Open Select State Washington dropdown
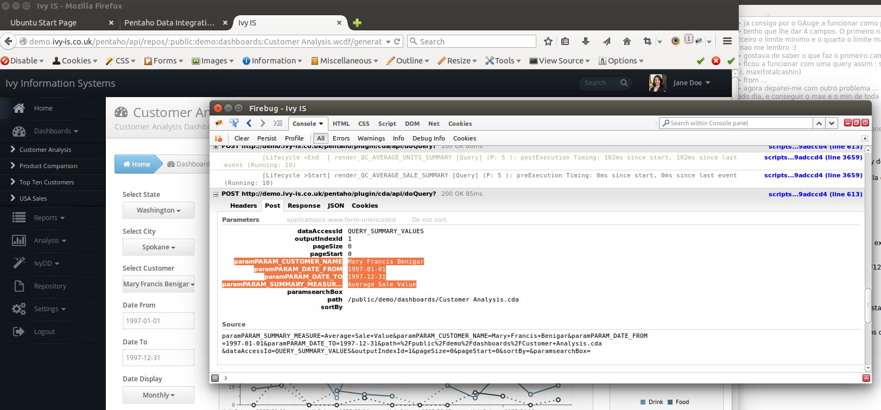This screenshot has height=410, width=881. (158, 210)
